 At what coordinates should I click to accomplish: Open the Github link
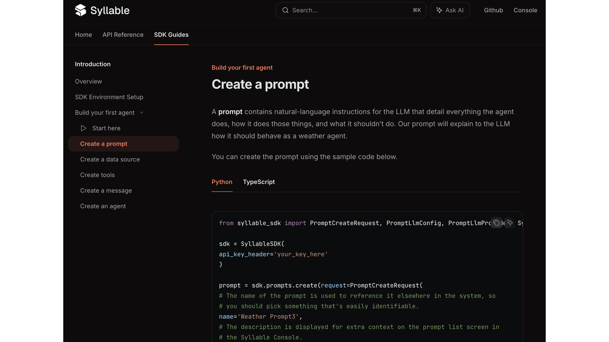tap(493, 10)
